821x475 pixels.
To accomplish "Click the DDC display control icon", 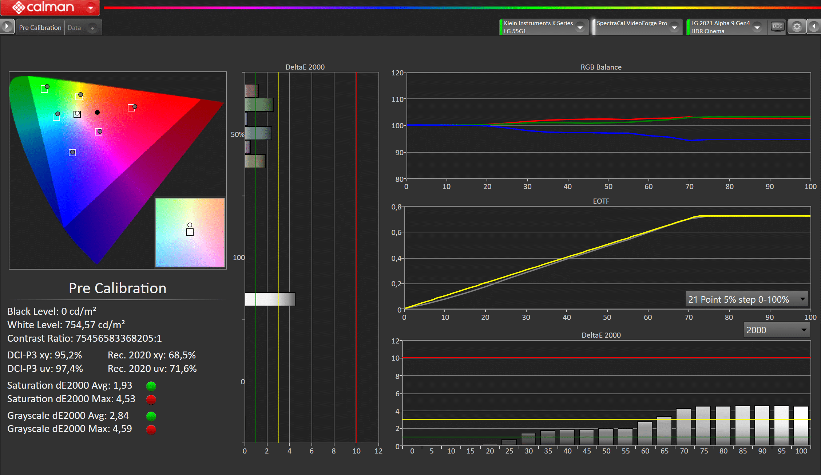I will pyautogui.click(x=777, y=27).
